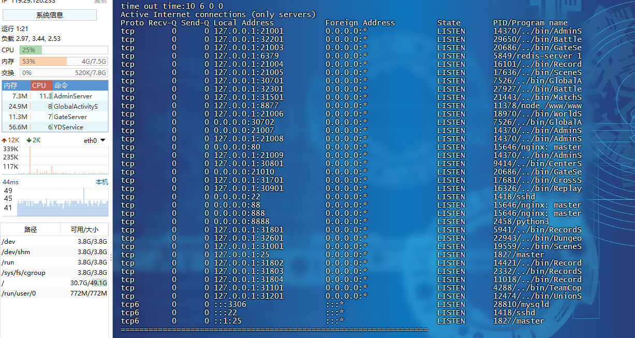635x338 pixels.
Task: Click the 0.0.0.0:80 local address
Action: (237, 147)
